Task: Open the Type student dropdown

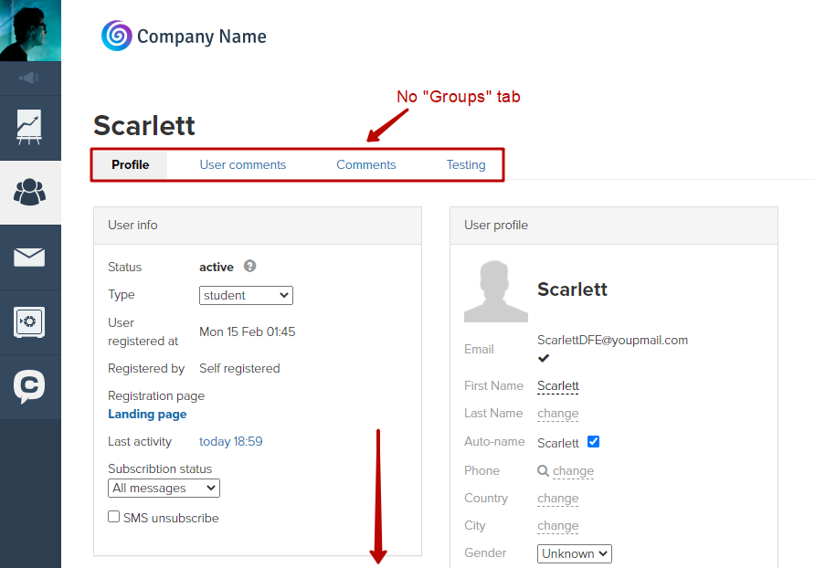Action: click(246, 295)
